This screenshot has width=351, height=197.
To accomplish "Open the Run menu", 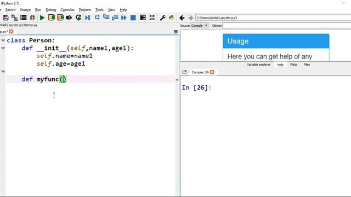I will tap(38, 10).
